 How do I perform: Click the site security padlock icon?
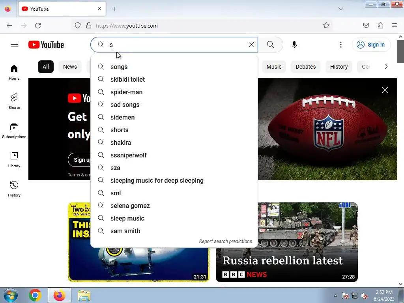(89, 26)
